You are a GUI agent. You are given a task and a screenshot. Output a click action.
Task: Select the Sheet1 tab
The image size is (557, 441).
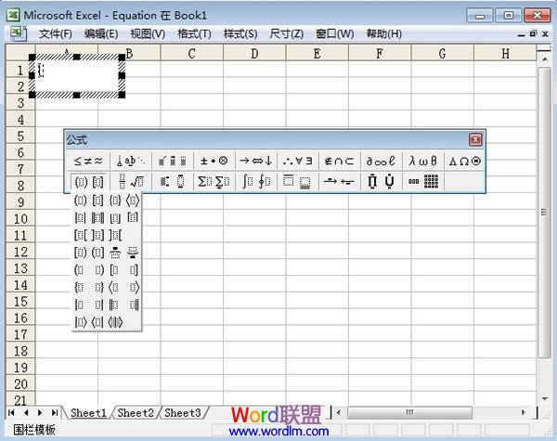[x=88, y=413]
